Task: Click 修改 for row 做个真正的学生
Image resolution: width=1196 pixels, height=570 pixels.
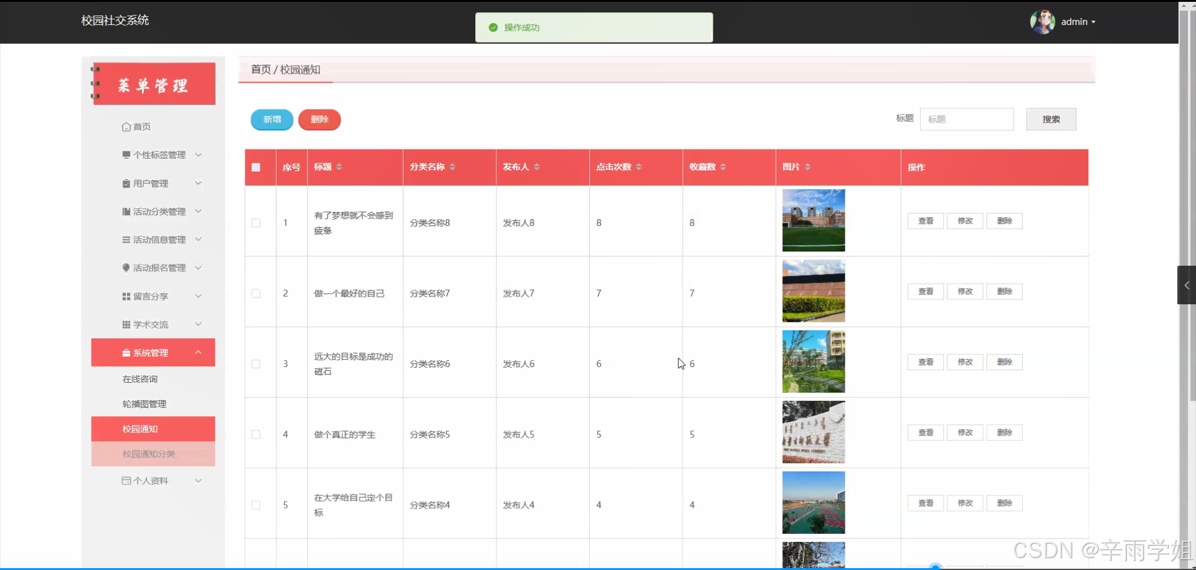Action: (x=965, y=432)
